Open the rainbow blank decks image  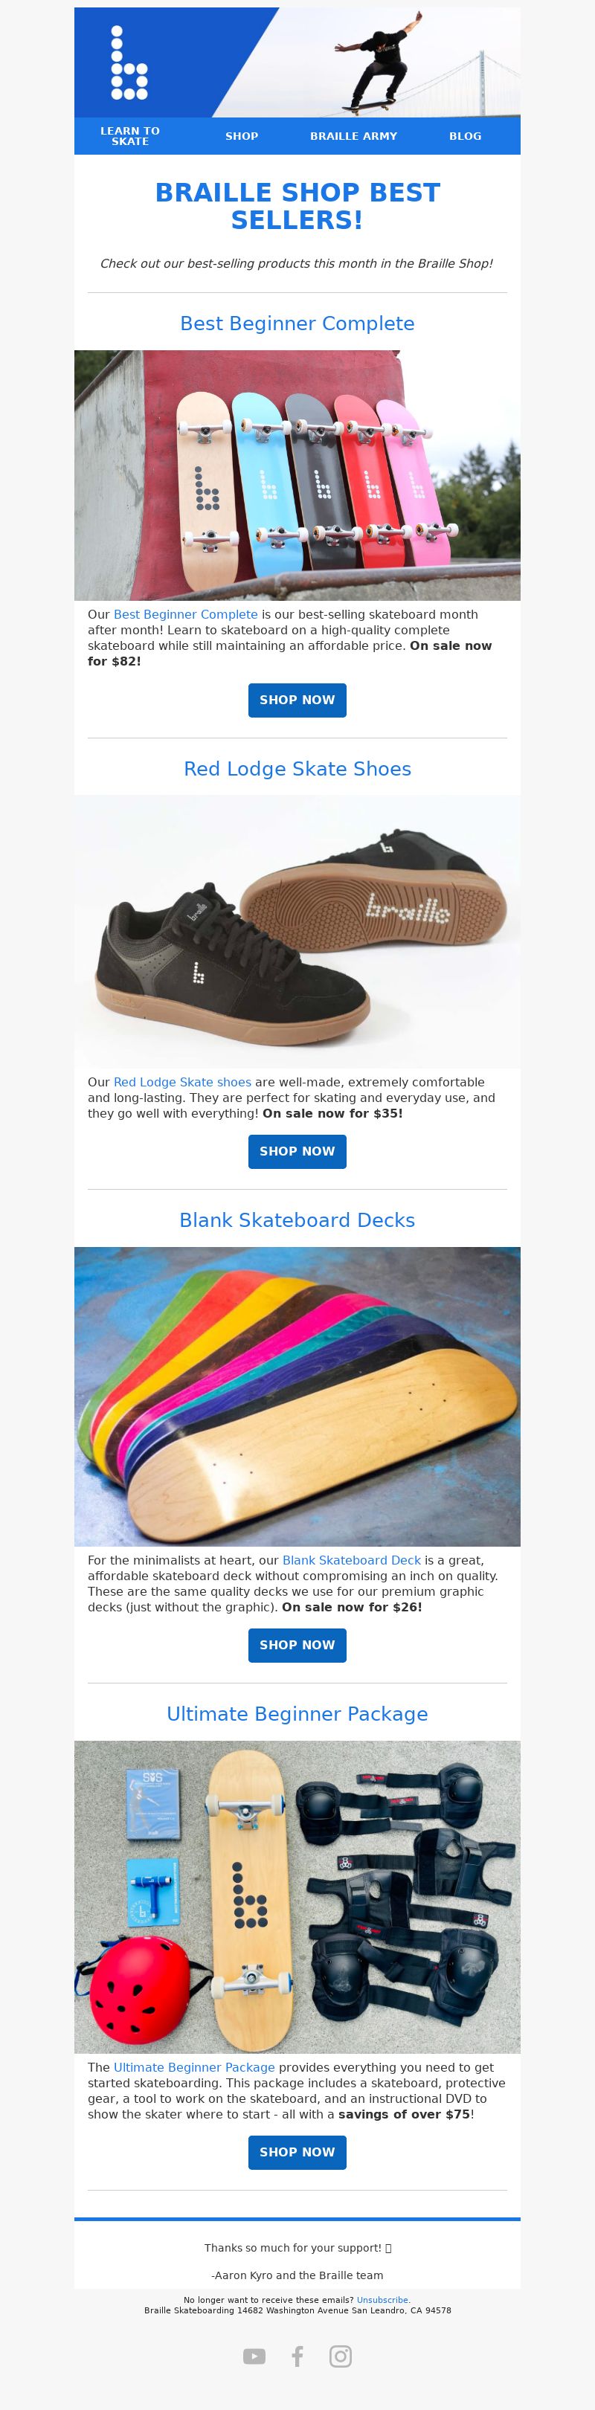tap(297, 1396)
